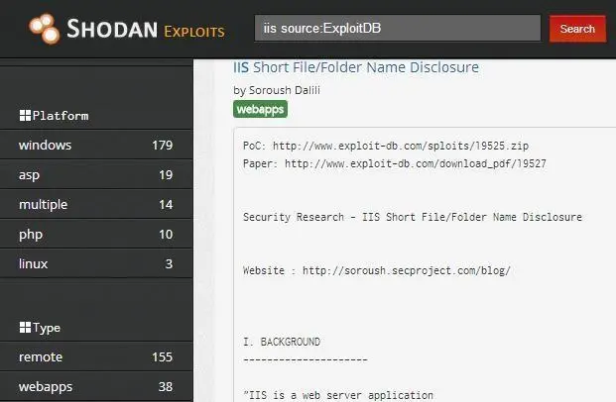This screenshot has width=616, height=402.
Task: Filter by windows platform
Action: click(x=96, y=145)
